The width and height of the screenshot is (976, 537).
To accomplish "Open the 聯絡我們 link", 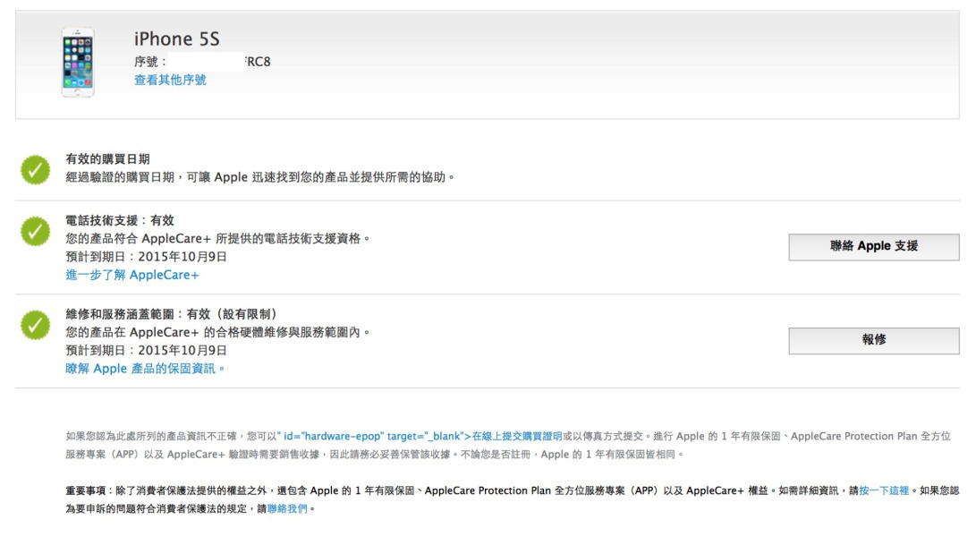I will (287, 509).
